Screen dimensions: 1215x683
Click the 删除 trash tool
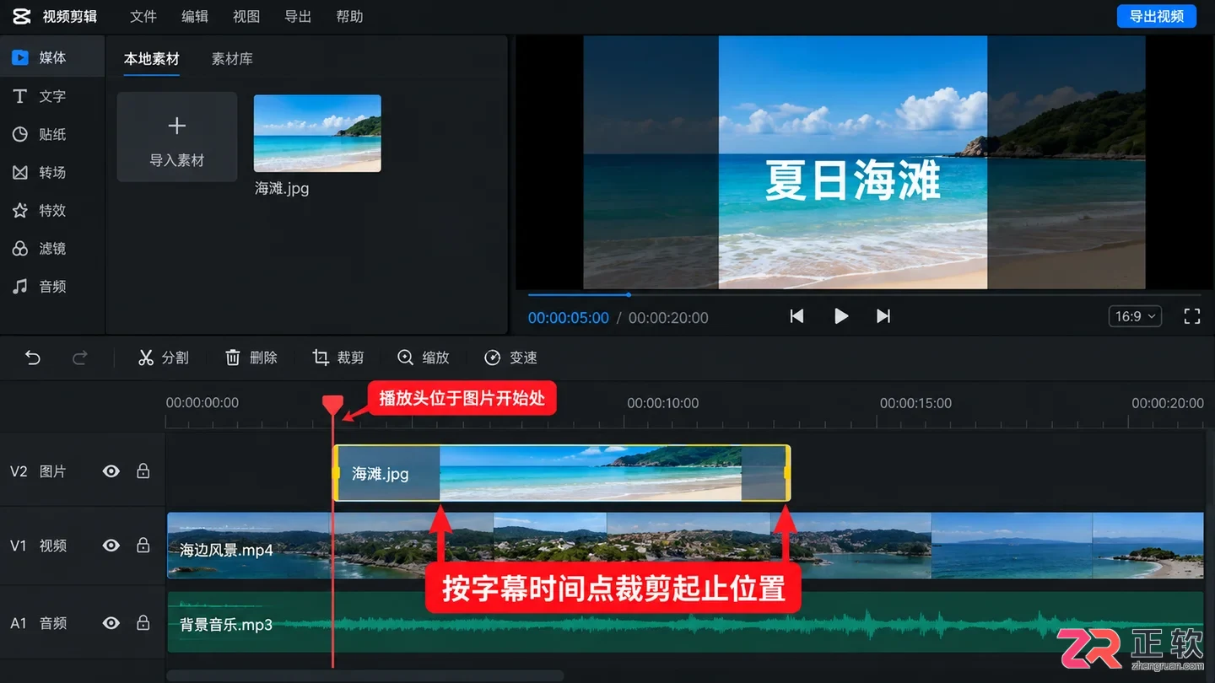pos(251,358)
